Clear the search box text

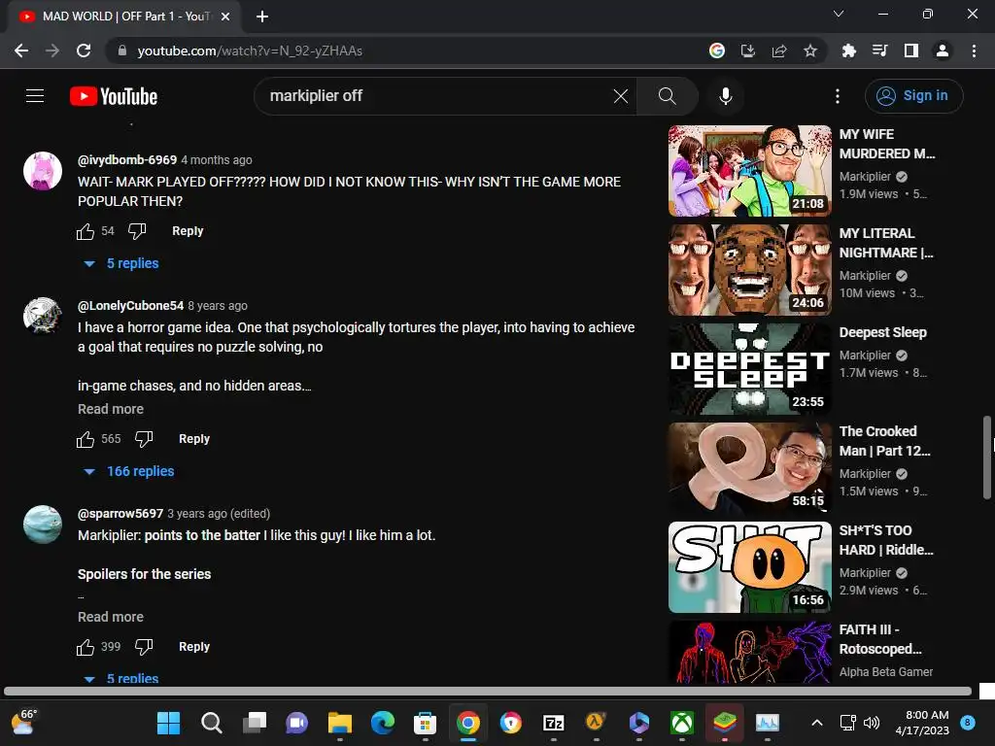pyautogui.click(x=621, y=96)
